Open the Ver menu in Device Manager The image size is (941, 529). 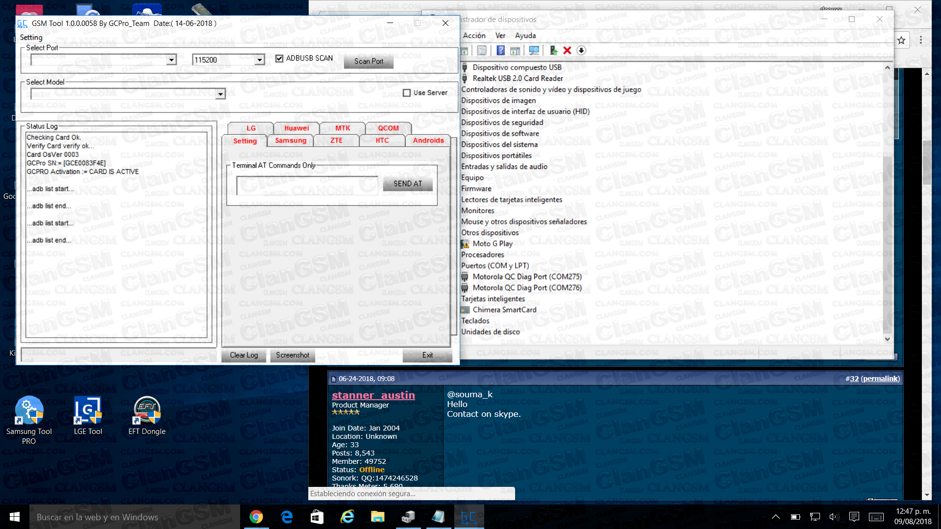tap(500, 36)
